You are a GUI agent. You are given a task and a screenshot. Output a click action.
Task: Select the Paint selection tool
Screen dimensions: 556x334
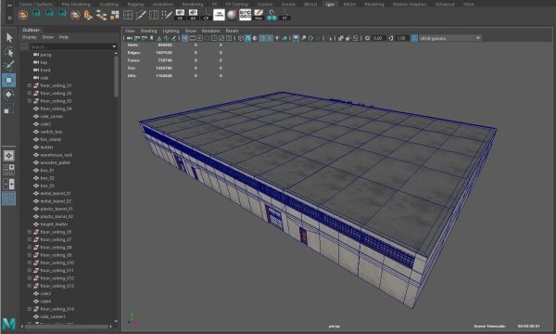[x=9, y=66]
